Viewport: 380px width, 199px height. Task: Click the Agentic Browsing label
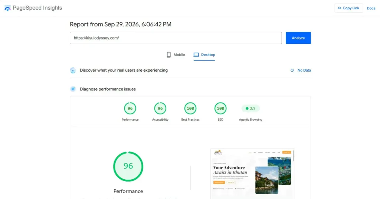tap(250, 120)
